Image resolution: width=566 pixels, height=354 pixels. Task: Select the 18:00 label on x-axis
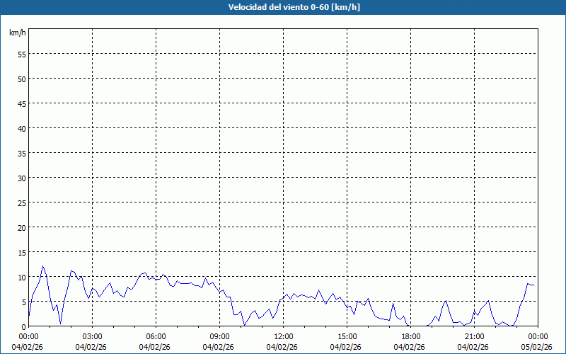[x=410, y=336]
